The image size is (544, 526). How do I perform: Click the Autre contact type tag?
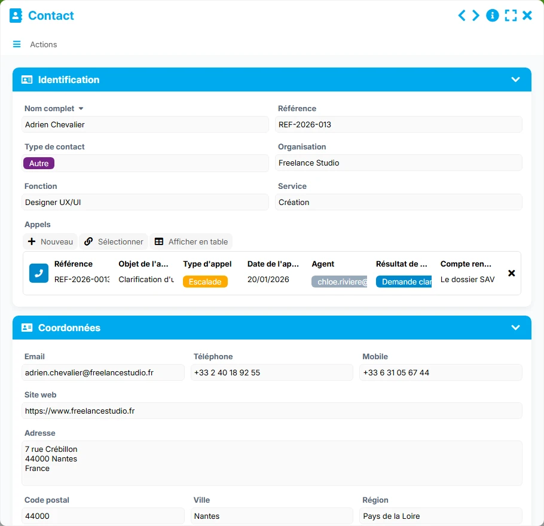click(x=39, y=163)
